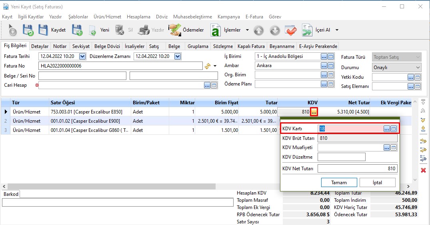
Task: Click the KDV cell ellipsis button
Action: 314,112
